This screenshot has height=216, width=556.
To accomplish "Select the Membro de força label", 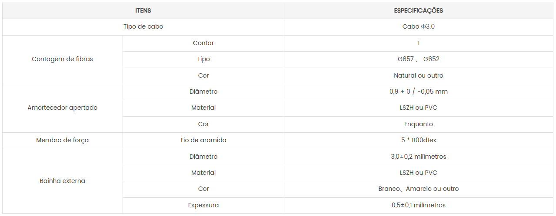I will [x=62, y=140].
